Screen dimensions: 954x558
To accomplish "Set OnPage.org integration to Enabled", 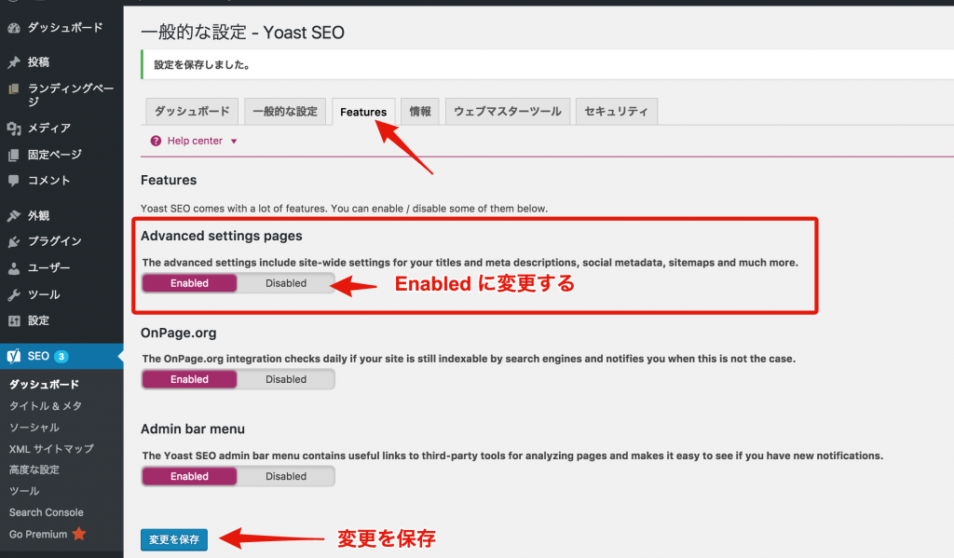I will [x=189, y=379].
